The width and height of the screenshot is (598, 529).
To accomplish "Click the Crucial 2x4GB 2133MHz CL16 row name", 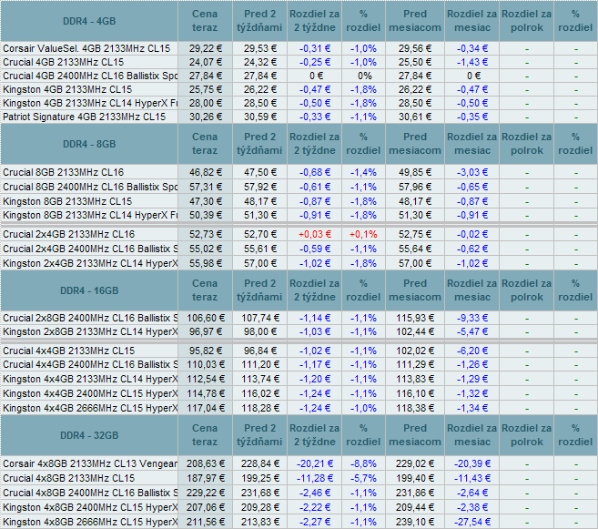I will point(68,234).
